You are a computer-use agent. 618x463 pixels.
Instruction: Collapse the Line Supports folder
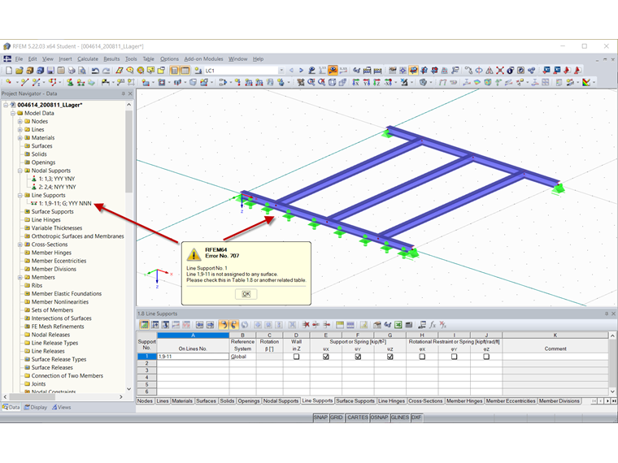[20, 195]
